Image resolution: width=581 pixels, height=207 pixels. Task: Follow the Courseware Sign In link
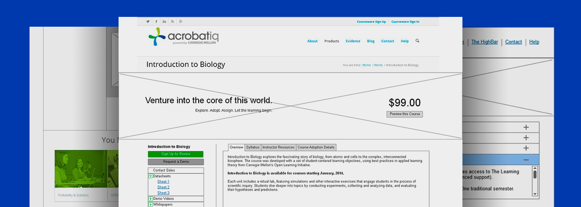point(405,22)
